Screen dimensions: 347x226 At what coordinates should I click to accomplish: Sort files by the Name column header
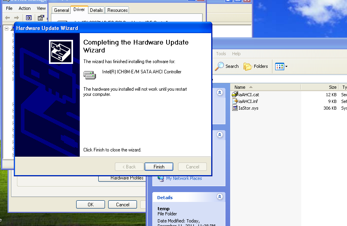(265, 87)
